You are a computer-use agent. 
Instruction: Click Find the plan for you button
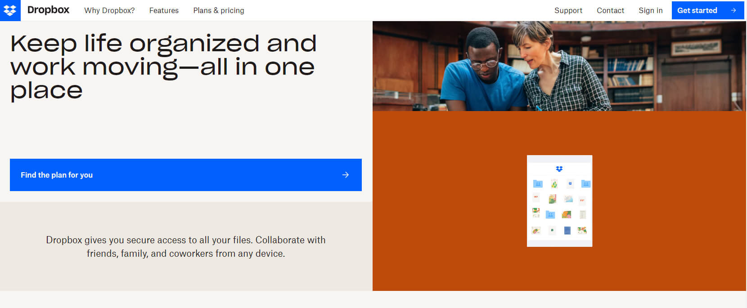186,175
